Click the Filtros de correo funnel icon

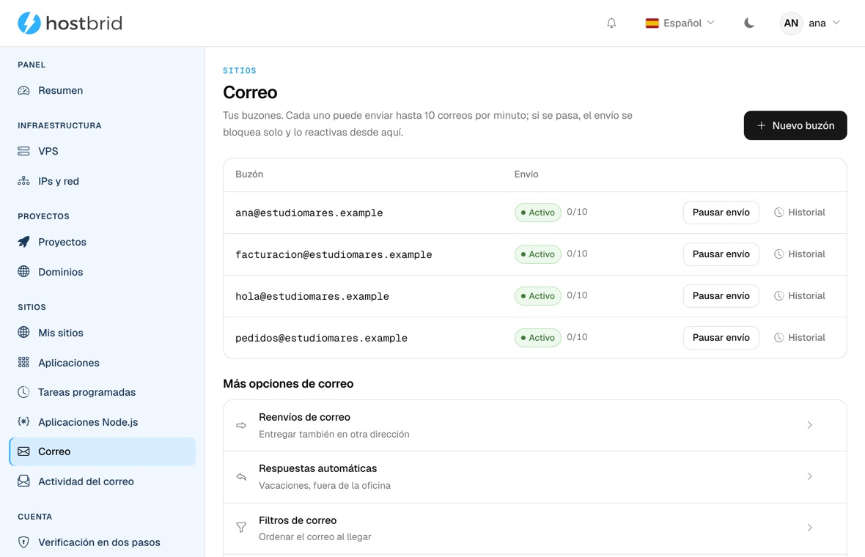pyautogui.click(x=241, y=528)
